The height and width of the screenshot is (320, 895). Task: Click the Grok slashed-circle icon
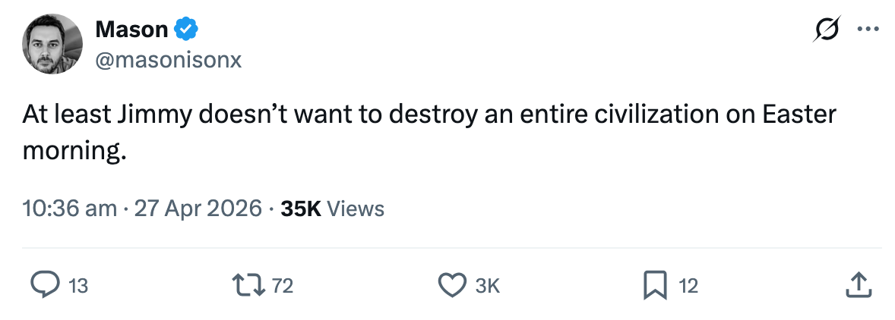(x=827, y=30)
